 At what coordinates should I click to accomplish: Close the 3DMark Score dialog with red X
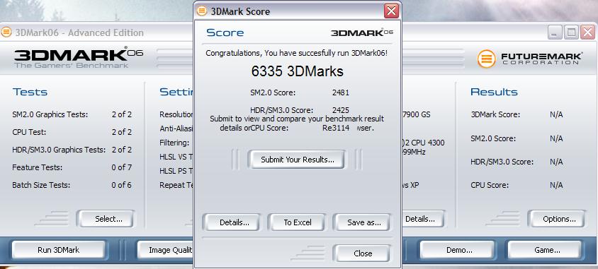(x=391, y=11)
